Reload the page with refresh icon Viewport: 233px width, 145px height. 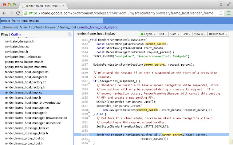pos(18,13)
